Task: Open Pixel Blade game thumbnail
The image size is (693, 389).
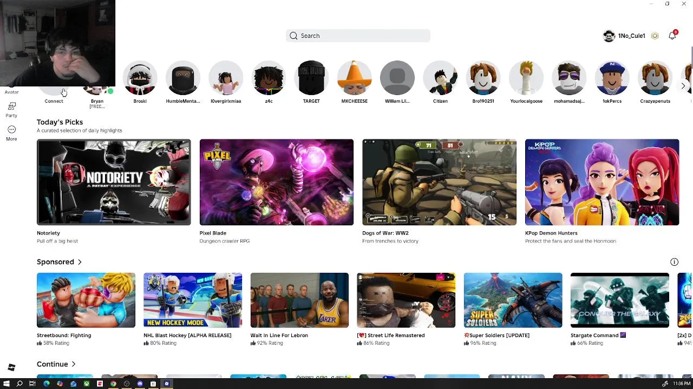Action: (277, 182)
